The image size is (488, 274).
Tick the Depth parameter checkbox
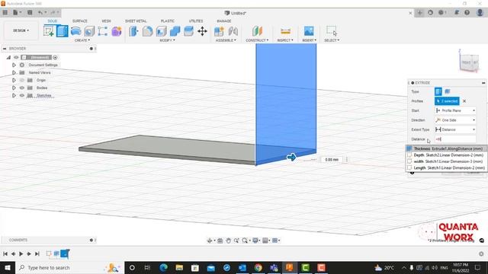coord(409,155)
